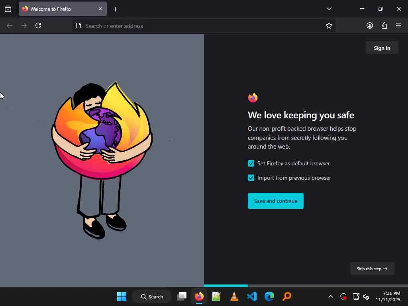Minimize the Firefox window

[x=362, y=9]
